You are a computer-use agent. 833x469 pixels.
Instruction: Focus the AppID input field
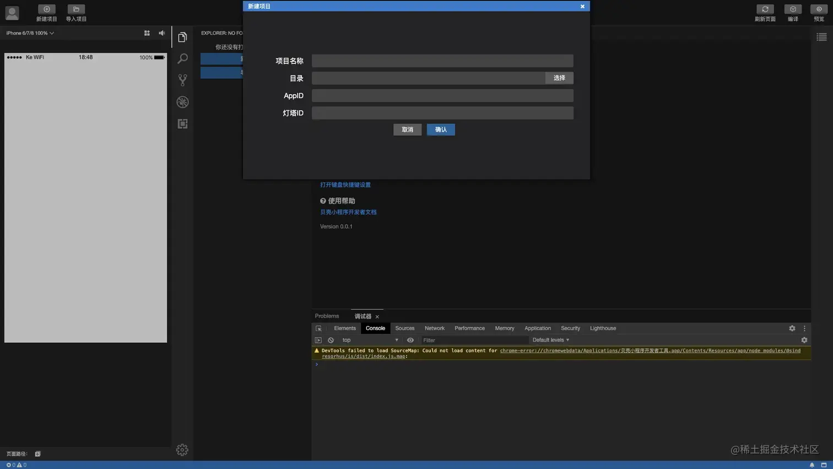point(442,95)
